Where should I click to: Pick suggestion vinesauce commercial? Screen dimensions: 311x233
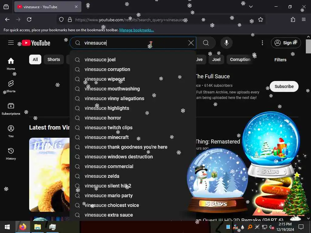(x=133, y=167)
